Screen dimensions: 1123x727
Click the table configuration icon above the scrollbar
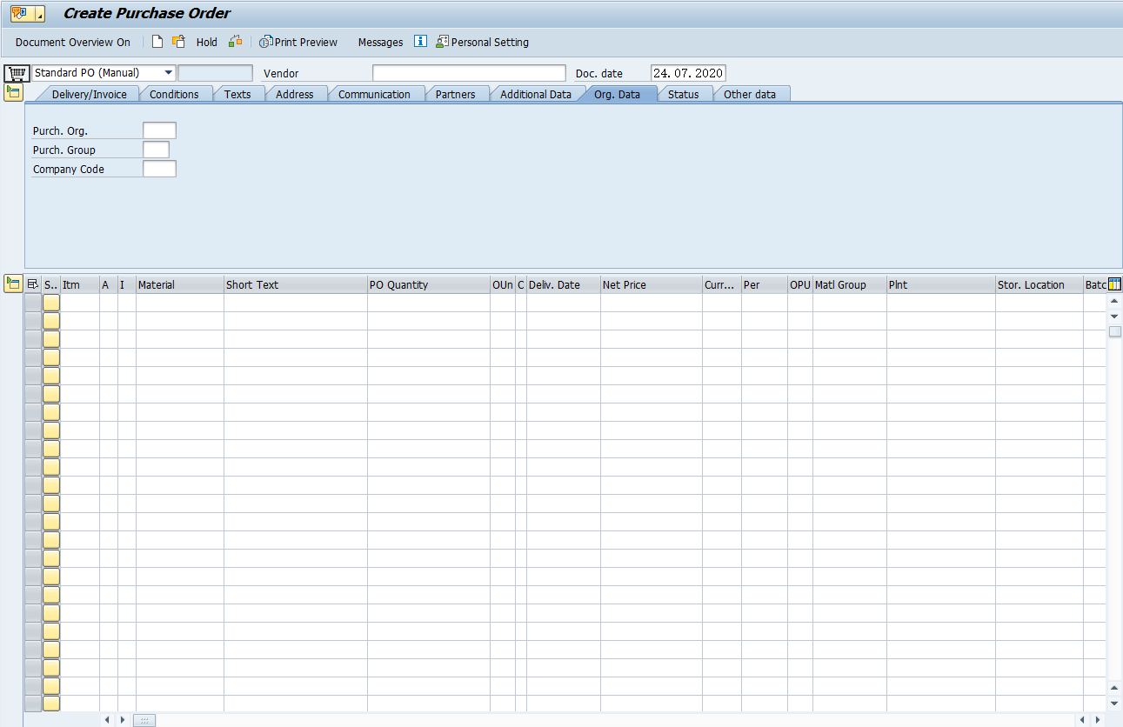point(1114,283)
